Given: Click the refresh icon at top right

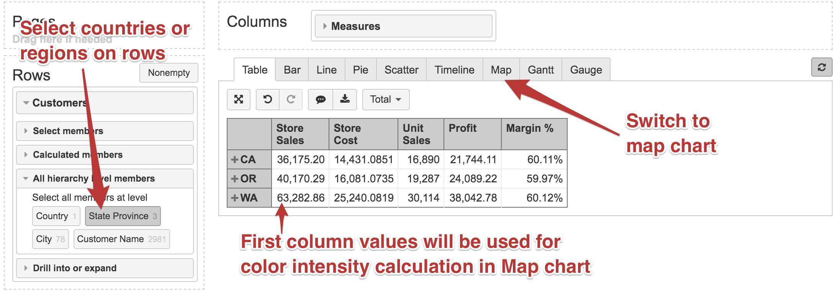Looking at the screenshot, I should [822, 67].
